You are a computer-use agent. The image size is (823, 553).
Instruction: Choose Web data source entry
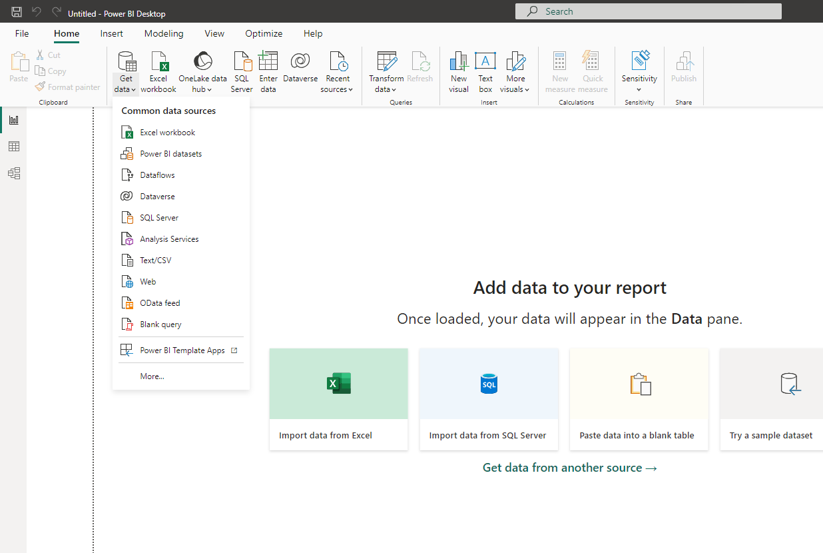point(181,282)
